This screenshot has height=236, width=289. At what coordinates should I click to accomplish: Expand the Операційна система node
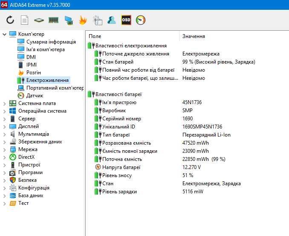coord(5,111)
